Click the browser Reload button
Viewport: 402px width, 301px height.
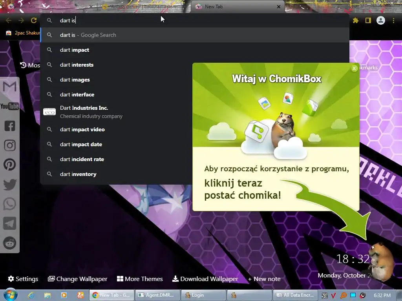34,20
